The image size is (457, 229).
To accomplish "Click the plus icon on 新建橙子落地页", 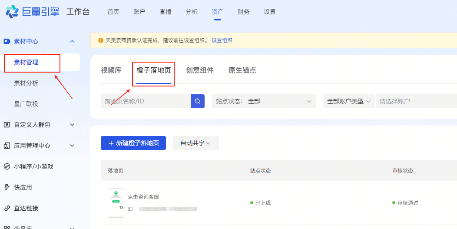I will (111, 143).
